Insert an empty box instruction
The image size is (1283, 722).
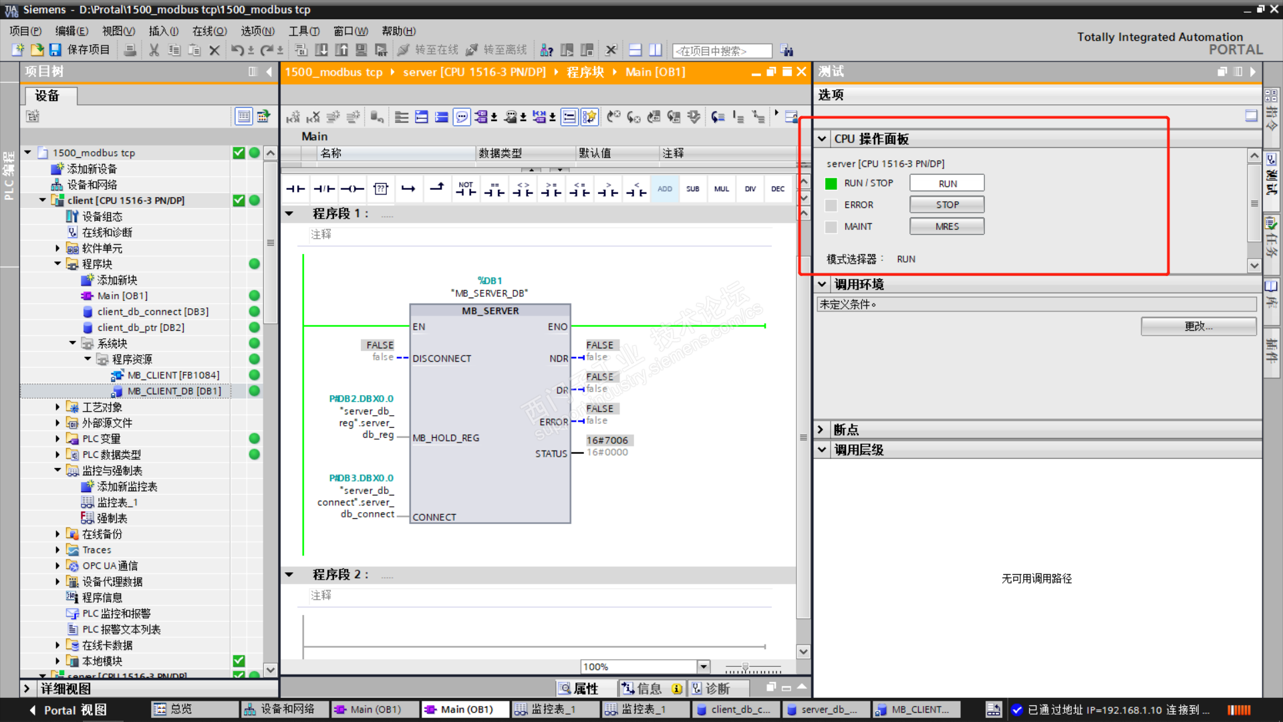click(381, 189)
